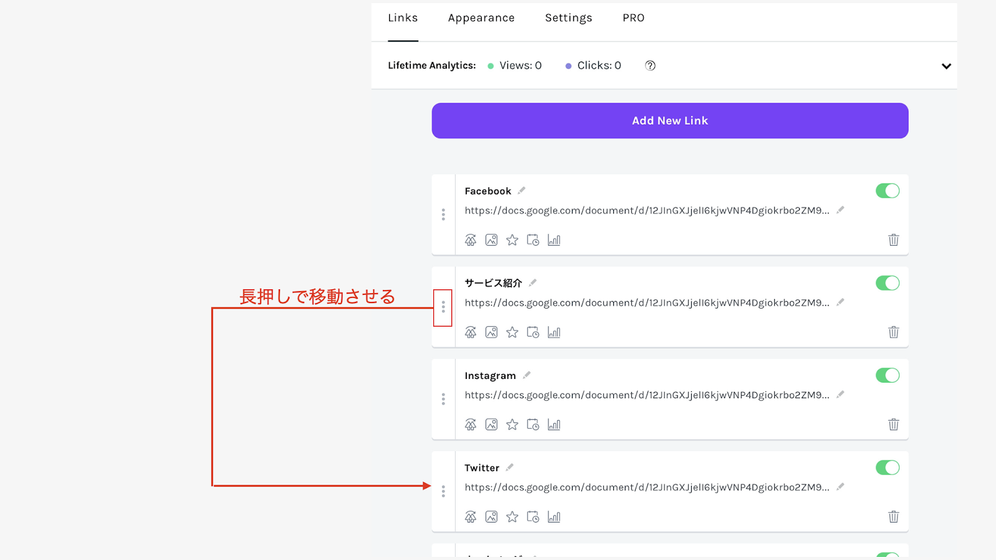Delete the Twitter link via trash icon

click(893, 516)
